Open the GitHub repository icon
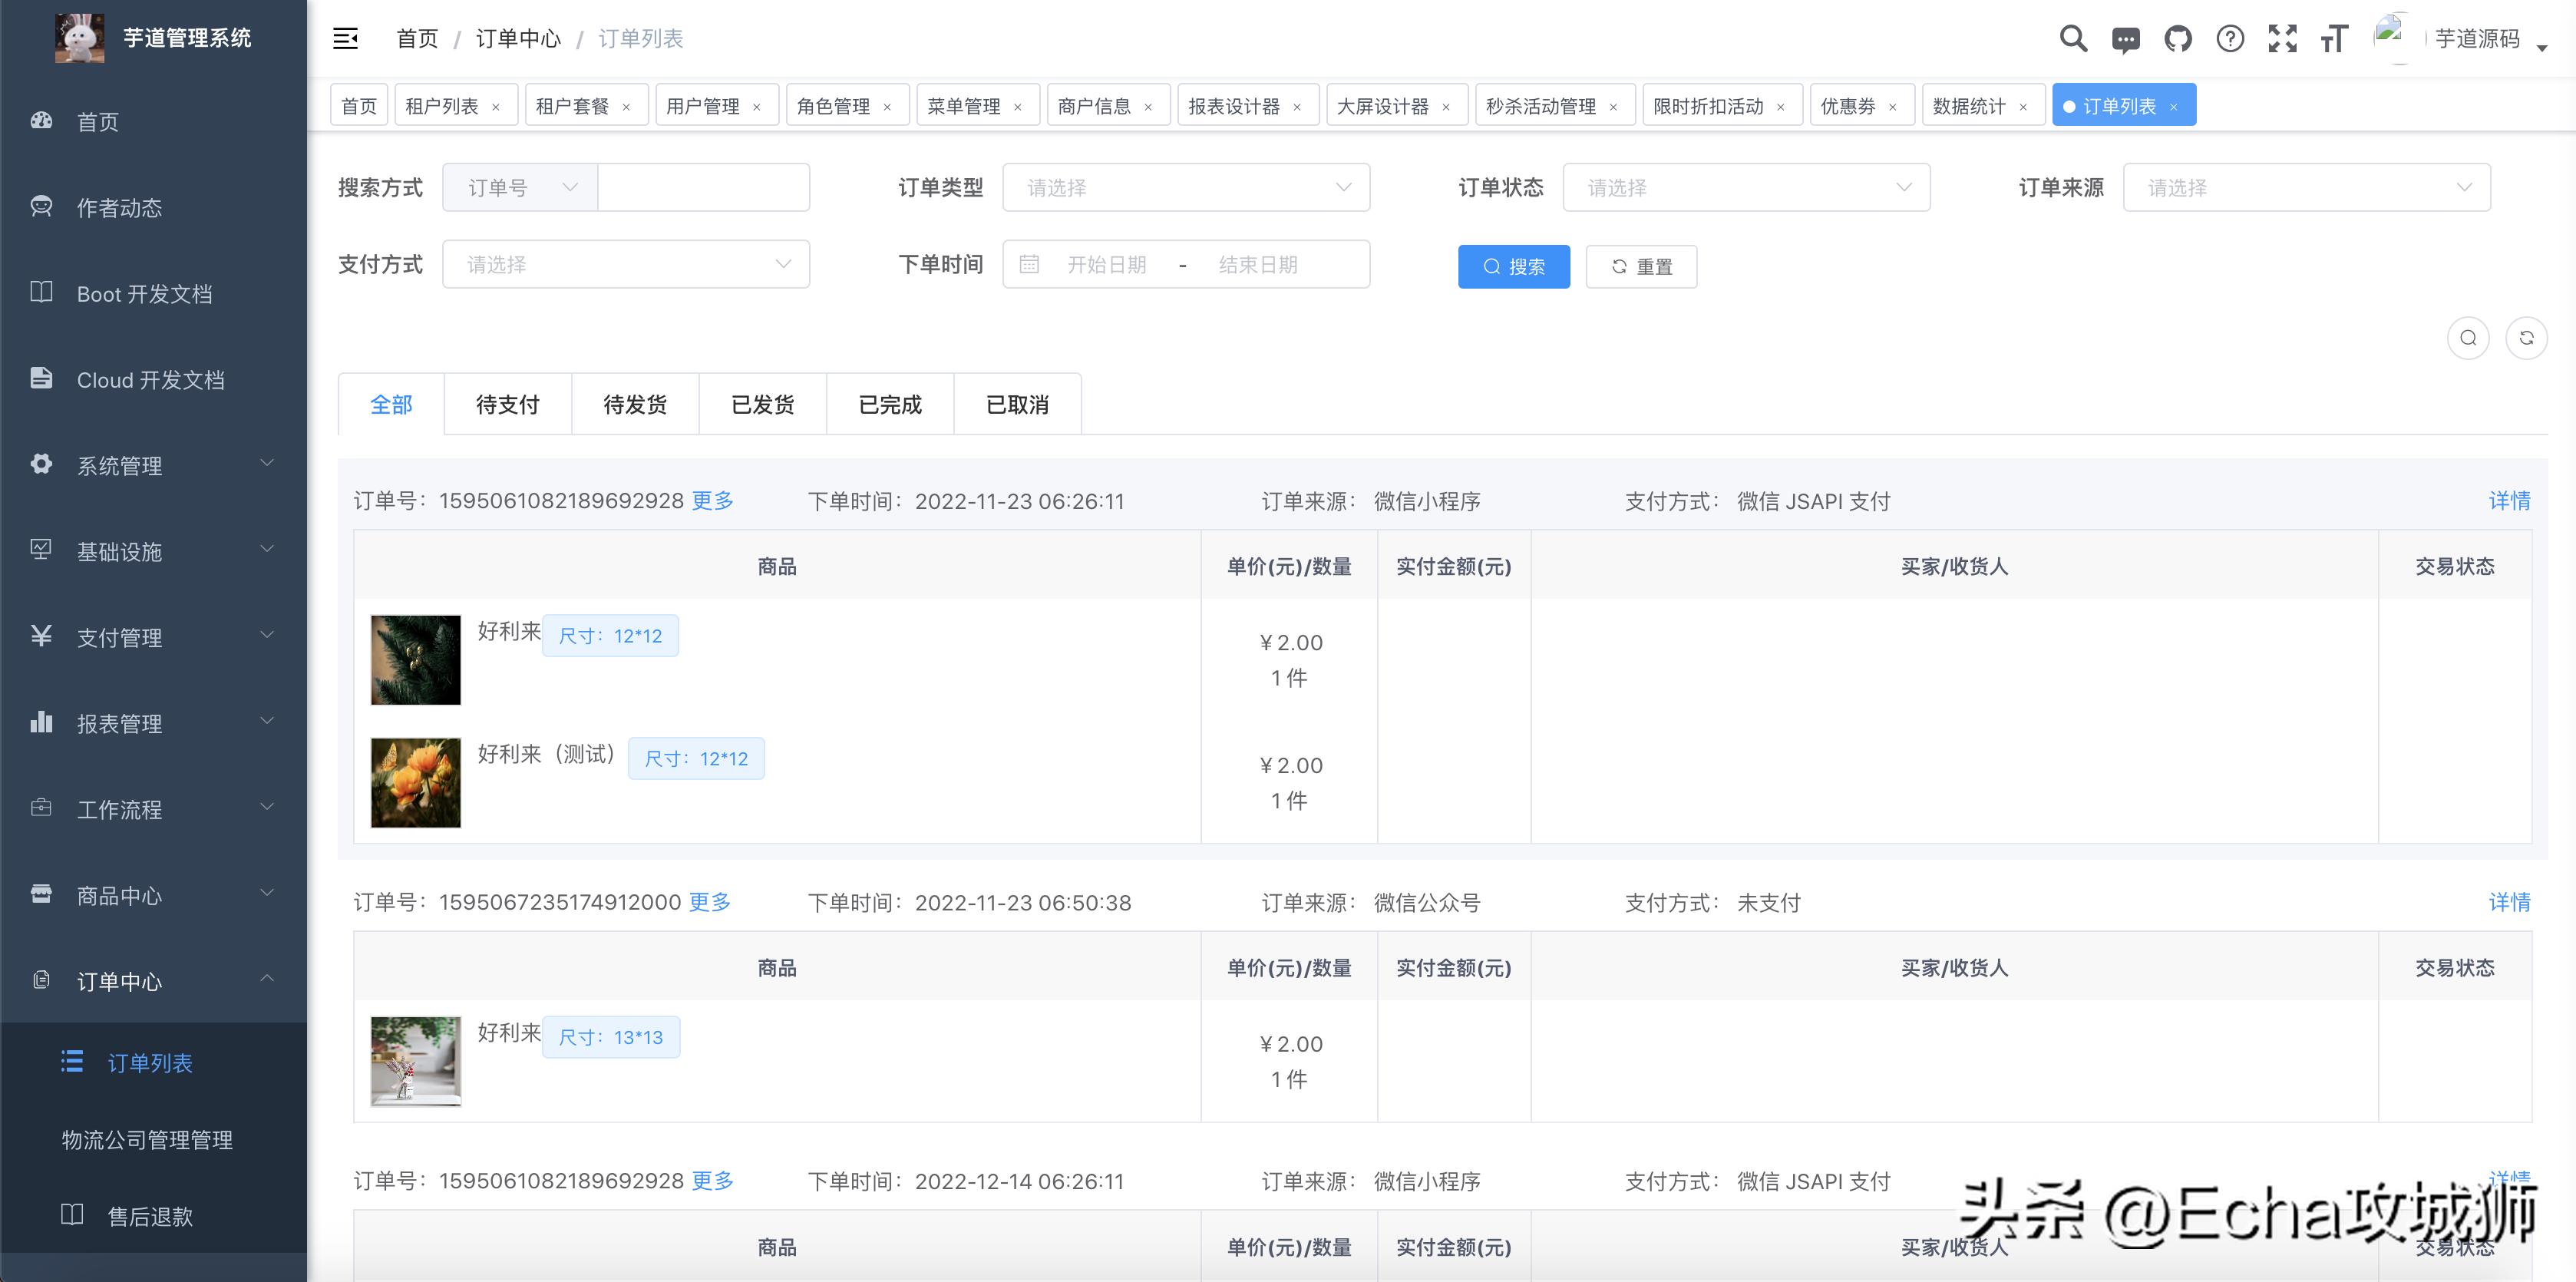2576x1282 pixels. (x=2178, y=38)
